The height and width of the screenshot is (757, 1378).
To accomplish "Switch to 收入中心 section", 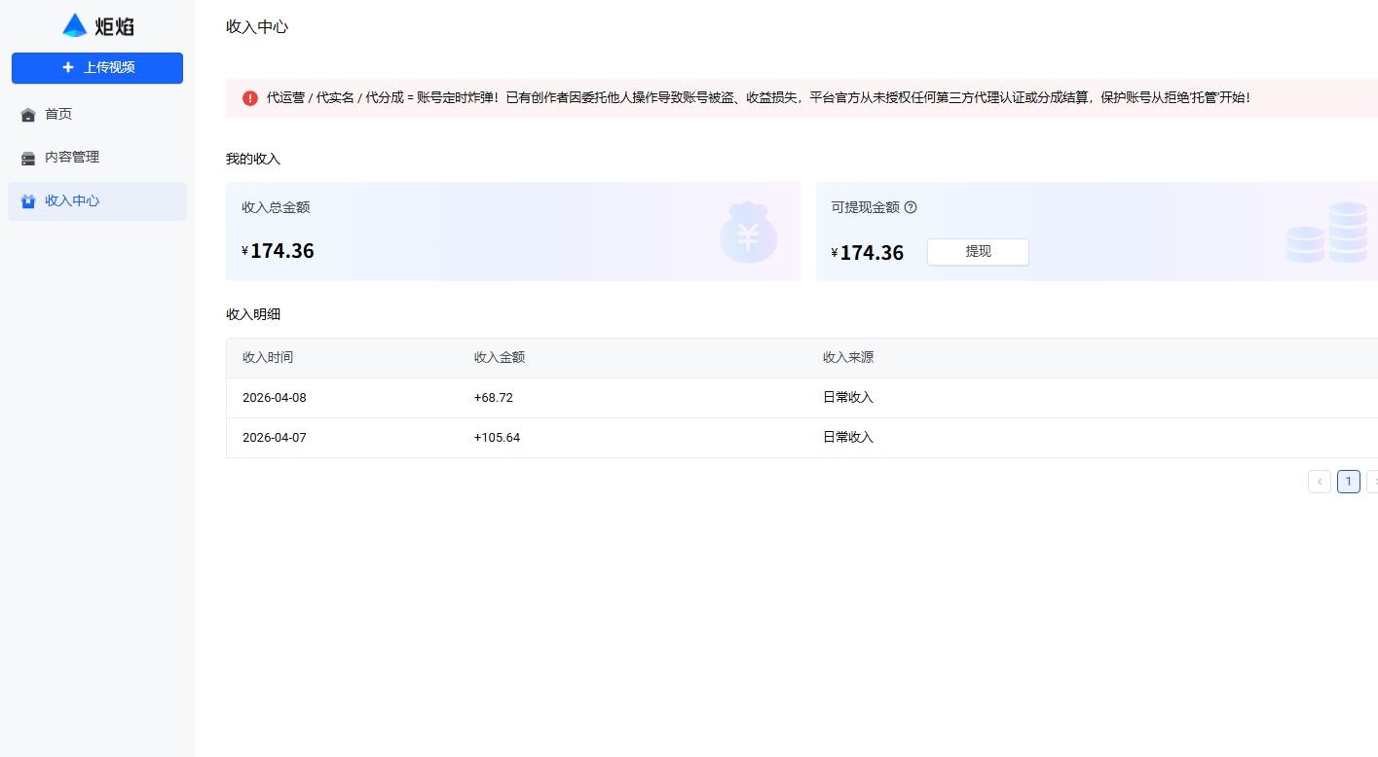I will point(70,200).
